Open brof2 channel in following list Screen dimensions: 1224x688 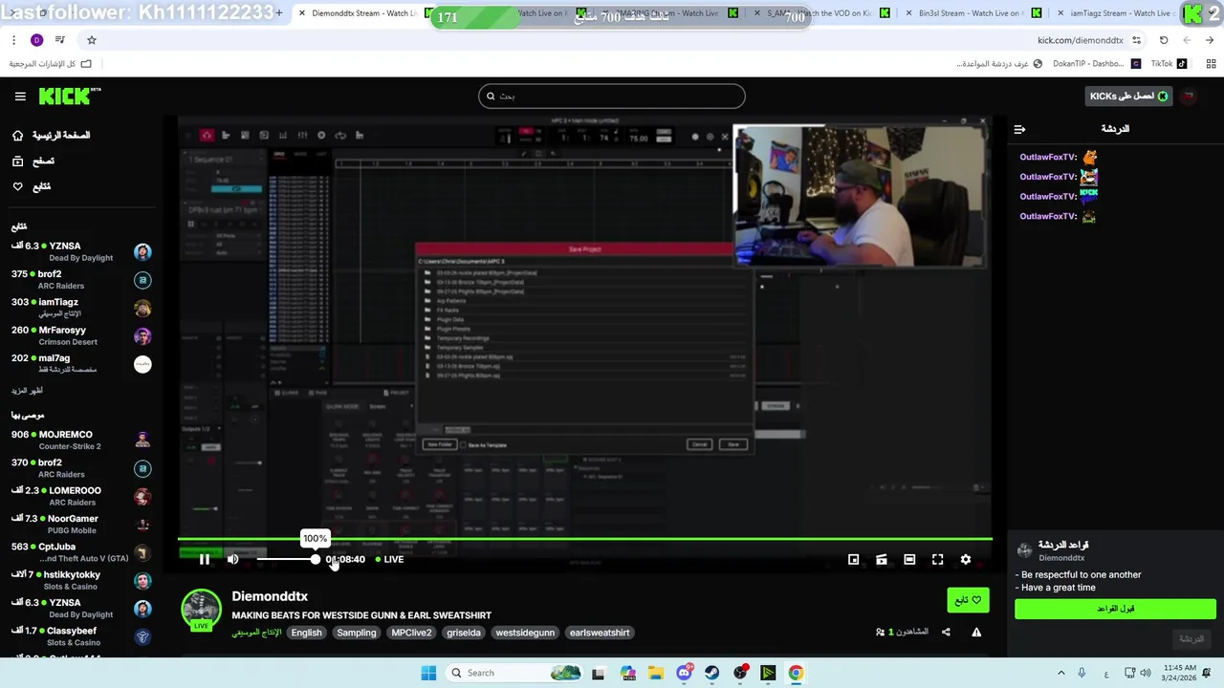(x=81, y=279)
